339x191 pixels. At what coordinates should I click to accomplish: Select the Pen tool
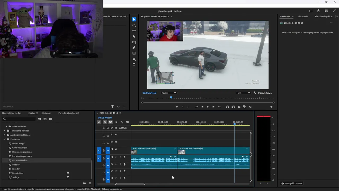[x=134, y=48]
